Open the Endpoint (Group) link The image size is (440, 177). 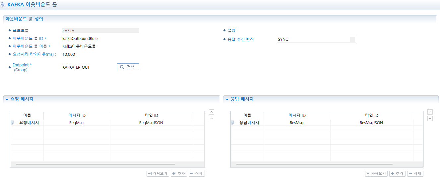pyautogui.click(x=22, y=65)
